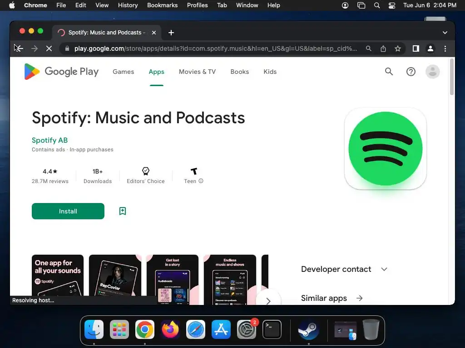Click the Spotify app logo image
The width and height of the screenshot is (465, 348).
(x=385, y=149)
